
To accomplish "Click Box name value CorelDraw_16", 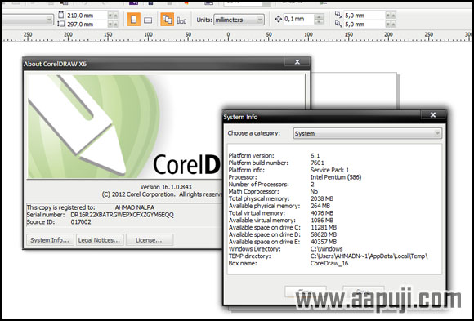I will click(329, 264).
